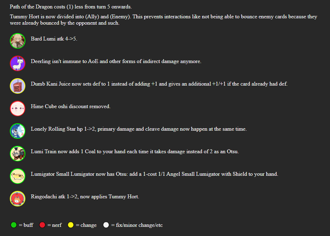The width and height of the screenshot is (330, 236).
Task: Click the Ringodachi apple icon
Action: 17,198
